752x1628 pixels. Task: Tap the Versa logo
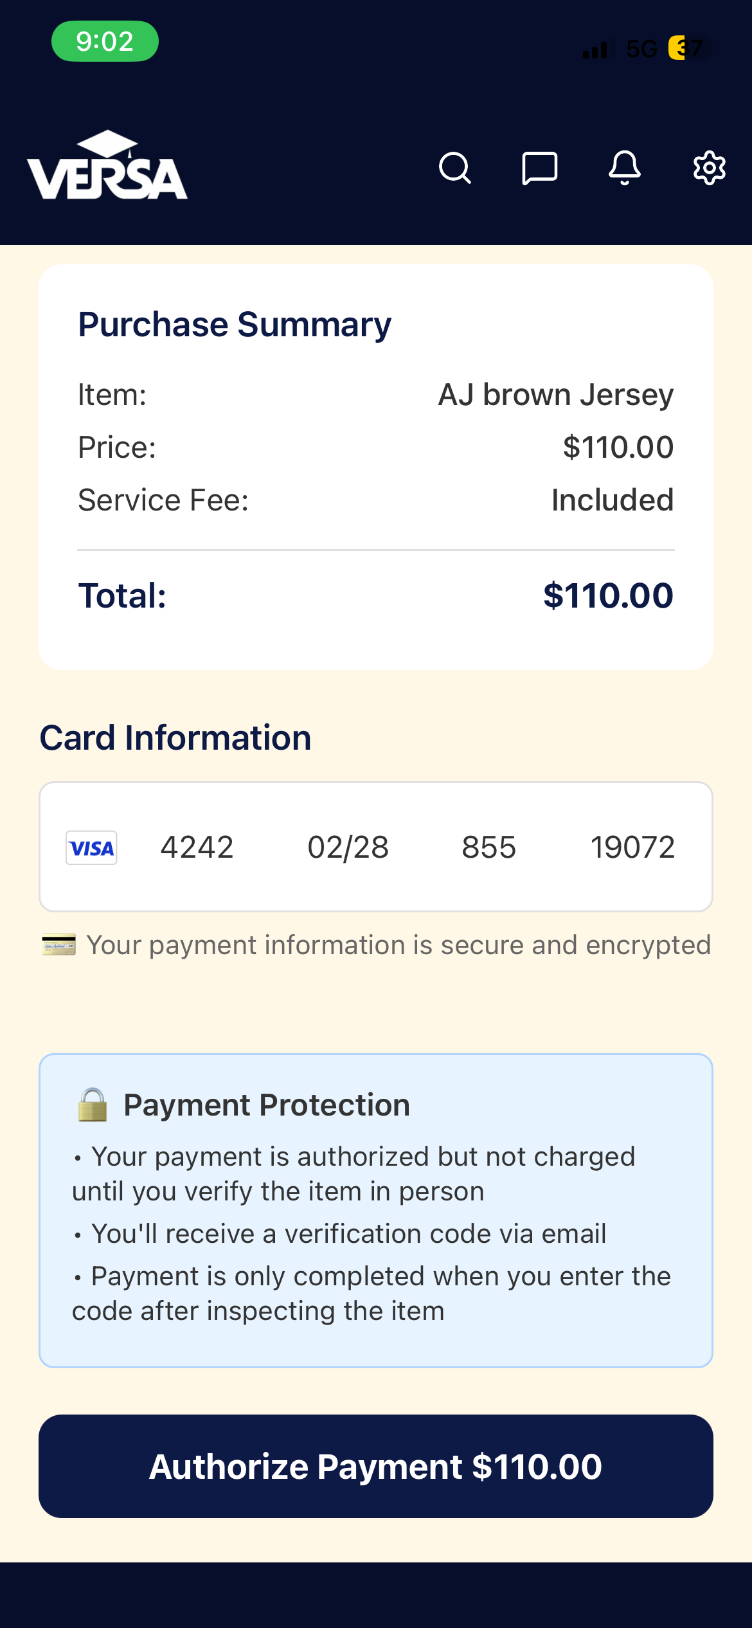pos(107,165)
